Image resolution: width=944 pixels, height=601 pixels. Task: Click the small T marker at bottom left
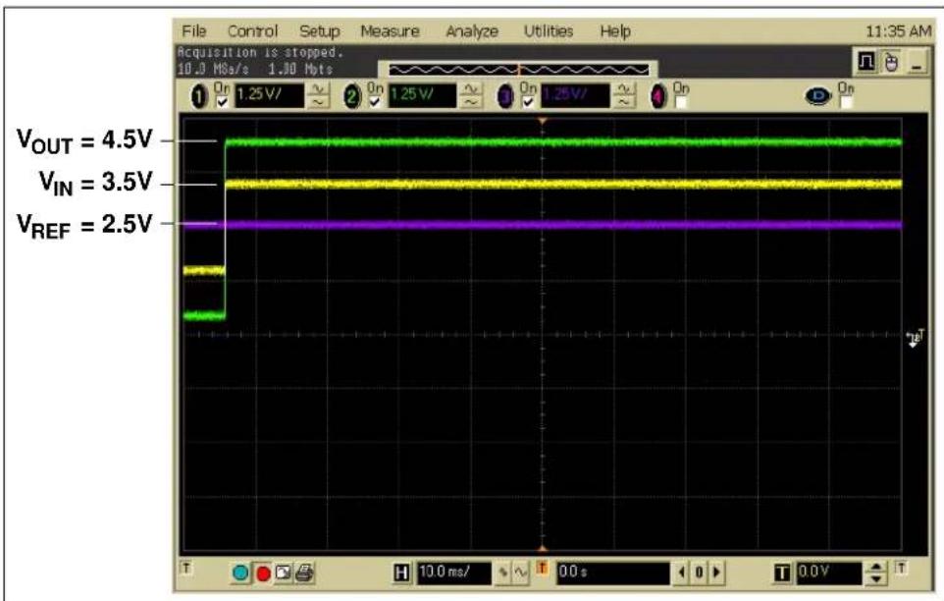tap(186, 568)
